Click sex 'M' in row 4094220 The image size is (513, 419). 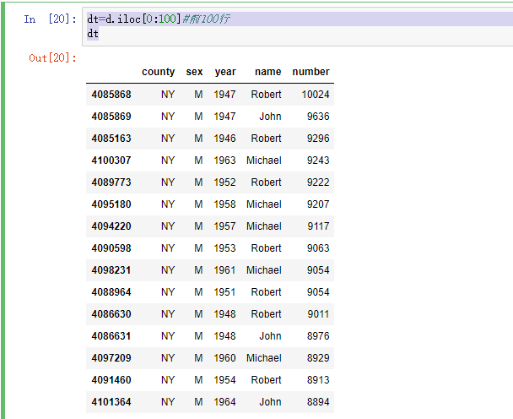click(198, 226)
